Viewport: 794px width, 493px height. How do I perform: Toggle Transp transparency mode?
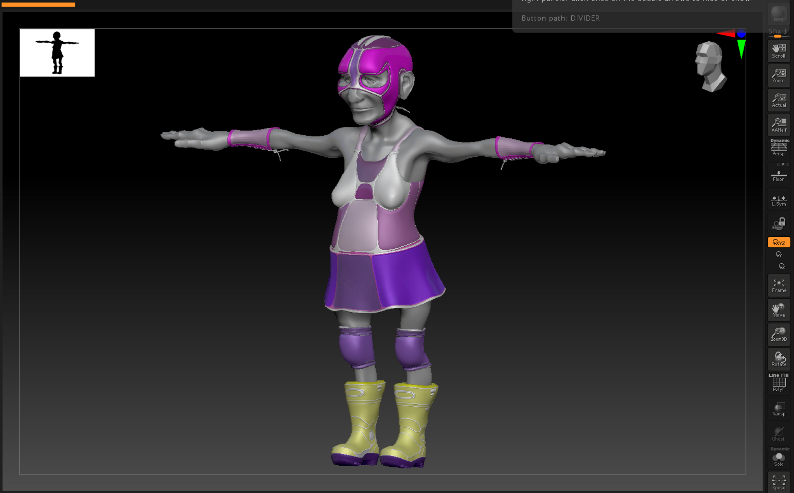(779, 409)
